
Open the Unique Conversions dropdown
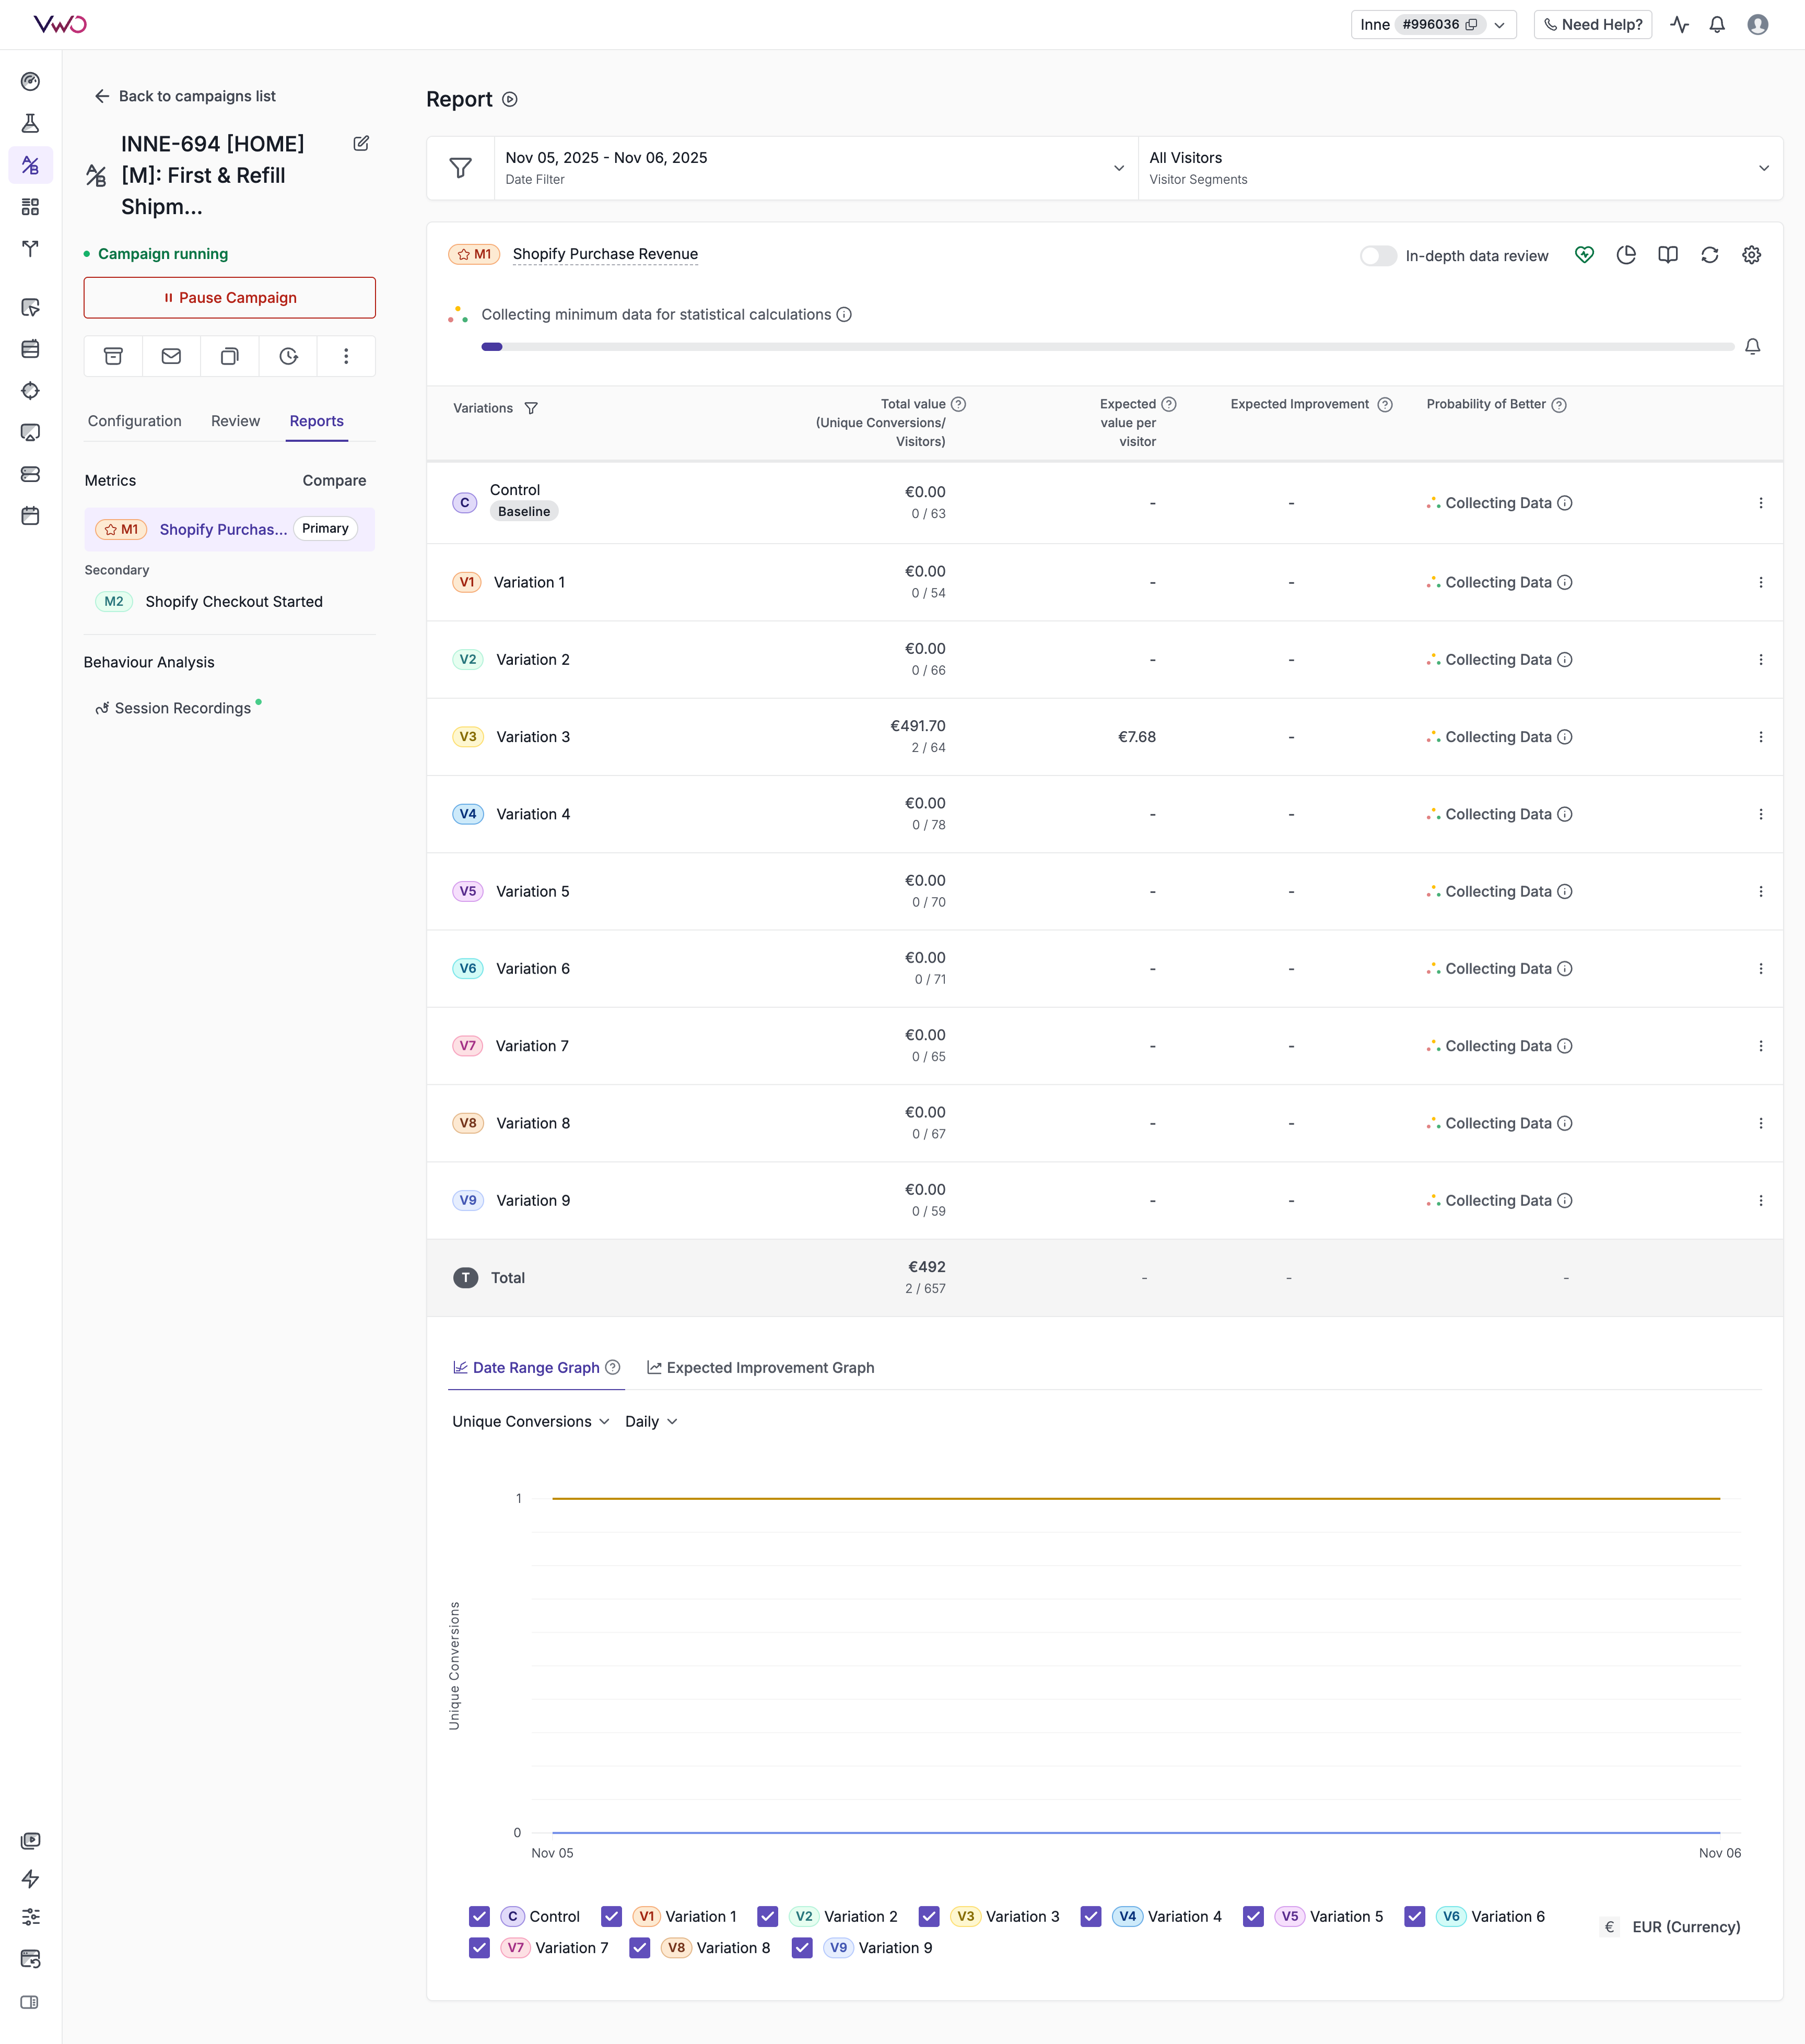(530, 1421)
